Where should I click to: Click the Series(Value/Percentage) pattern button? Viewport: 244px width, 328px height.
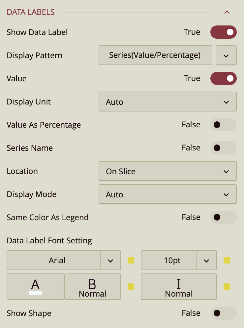click(155, 55)
